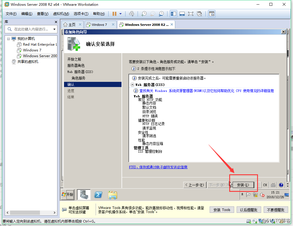The width and height of the screenshot is (293, 226).
Task: Click the library search input field
Action: click(31, 29)
